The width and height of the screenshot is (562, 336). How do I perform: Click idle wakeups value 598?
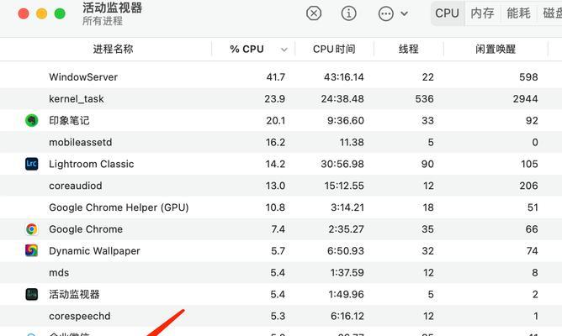pos(528,77)
